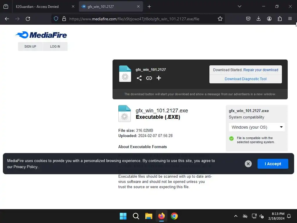
Task: Open the Firefox View icon
Action: pos(6,6)
